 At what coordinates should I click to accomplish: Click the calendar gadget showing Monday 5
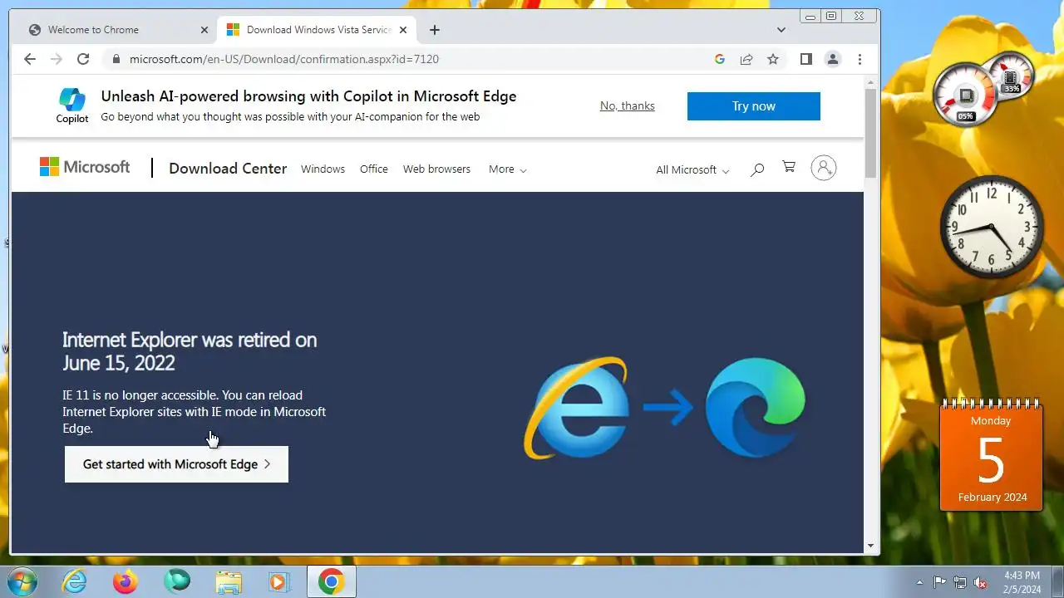pyautogui.click(x=991, y=455)
